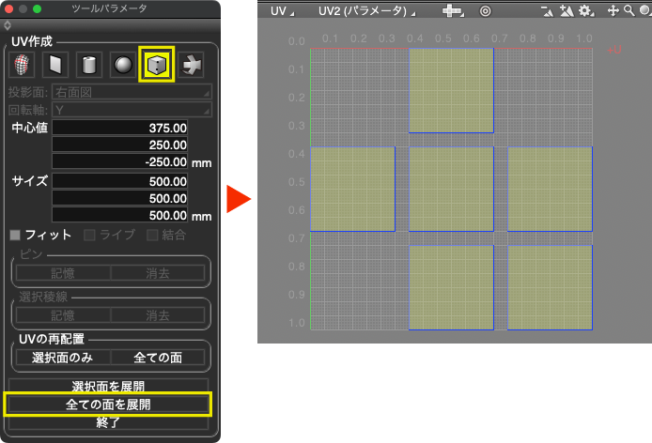
Task: Open the UV mode dropdown in the view header
Action: click(x=282, y=11)
